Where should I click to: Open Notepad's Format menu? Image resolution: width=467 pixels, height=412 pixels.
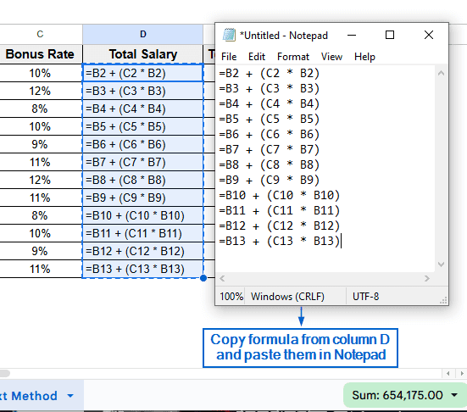[293, 57]
